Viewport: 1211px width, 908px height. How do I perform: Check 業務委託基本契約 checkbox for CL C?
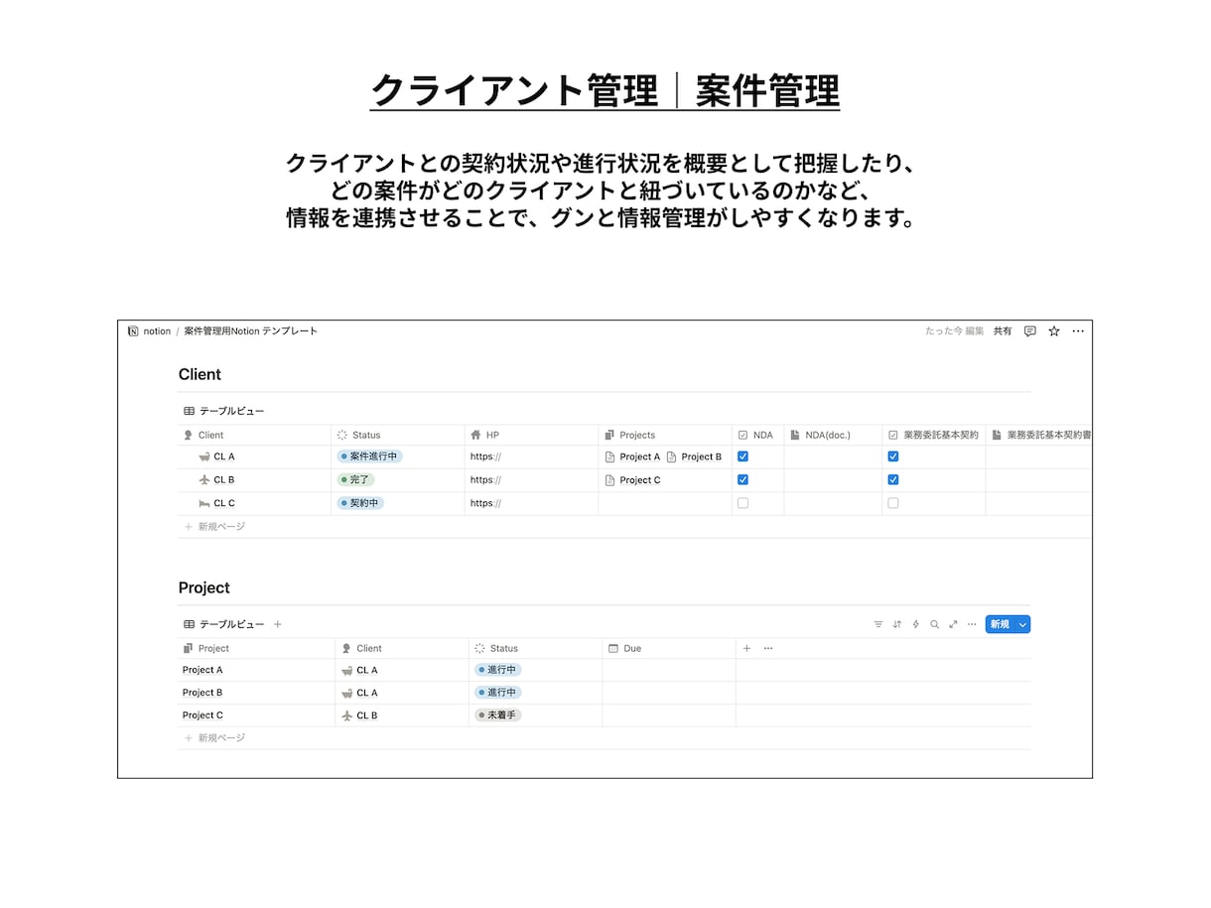tap(893, 503)
